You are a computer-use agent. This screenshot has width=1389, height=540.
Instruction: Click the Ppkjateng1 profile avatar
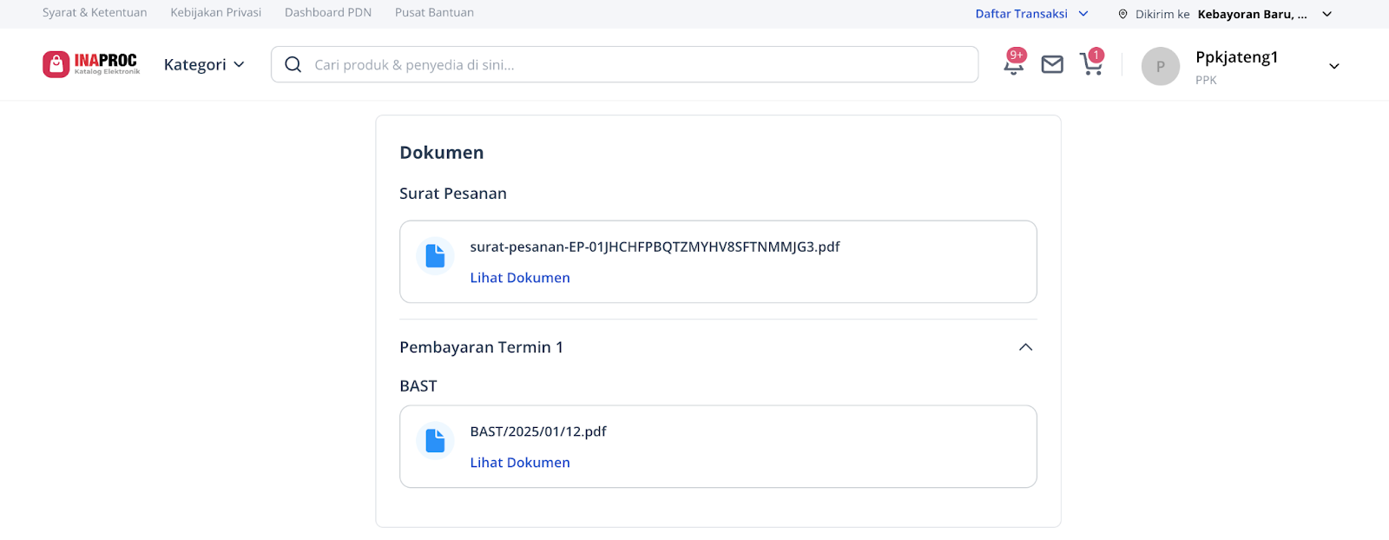1161,67
